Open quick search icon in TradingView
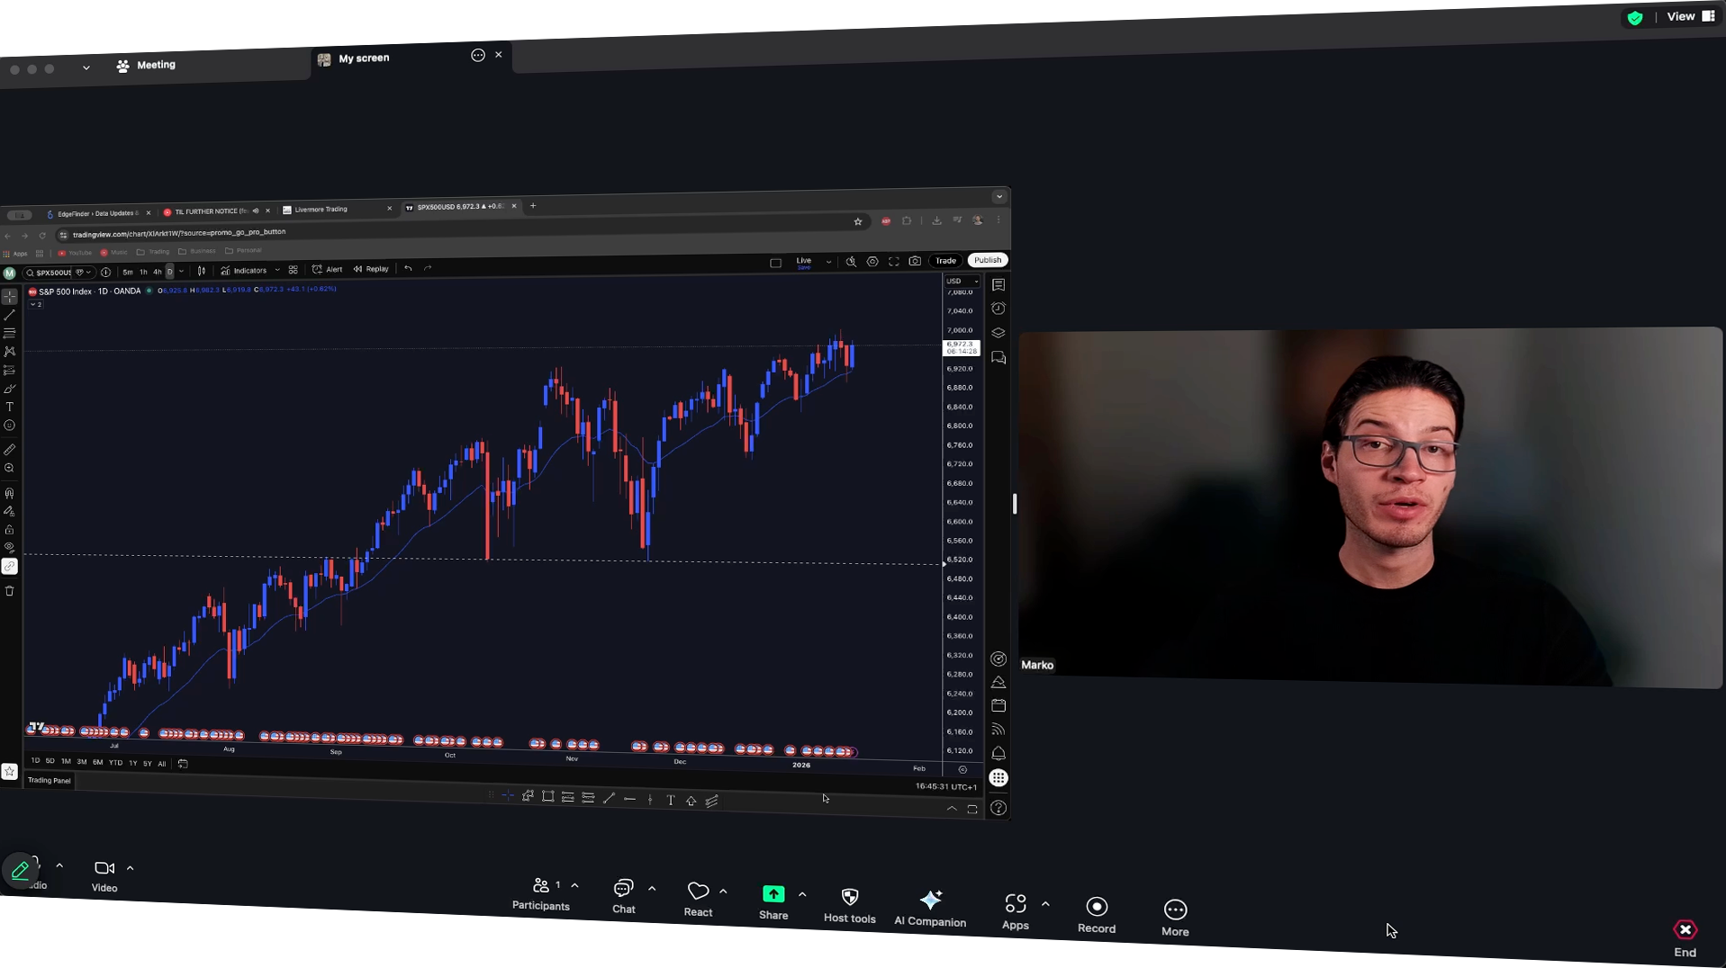1726x968 pixels. click(x=851, y=262)
